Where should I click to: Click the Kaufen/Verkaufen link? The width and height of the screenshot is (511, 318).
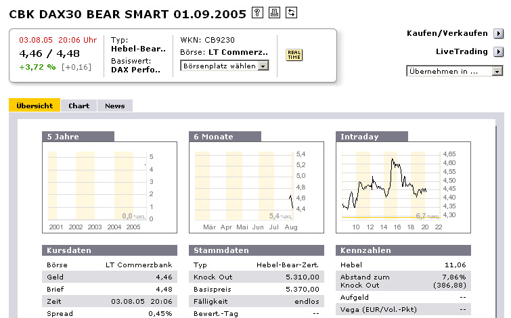click(447, 33)
